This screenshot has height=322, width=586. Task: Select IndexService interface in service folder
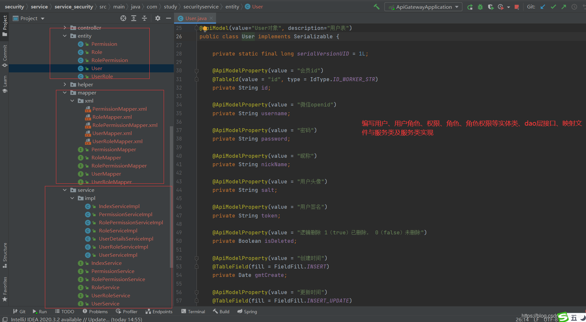[x=106, y=263]
